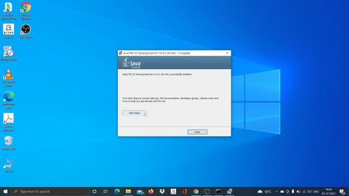
Task: Open Task View on the taskbar
Action: [x=105, y=191]
